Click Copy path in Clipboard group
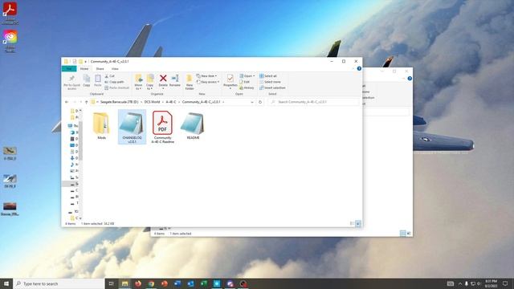 coord(114,82)
